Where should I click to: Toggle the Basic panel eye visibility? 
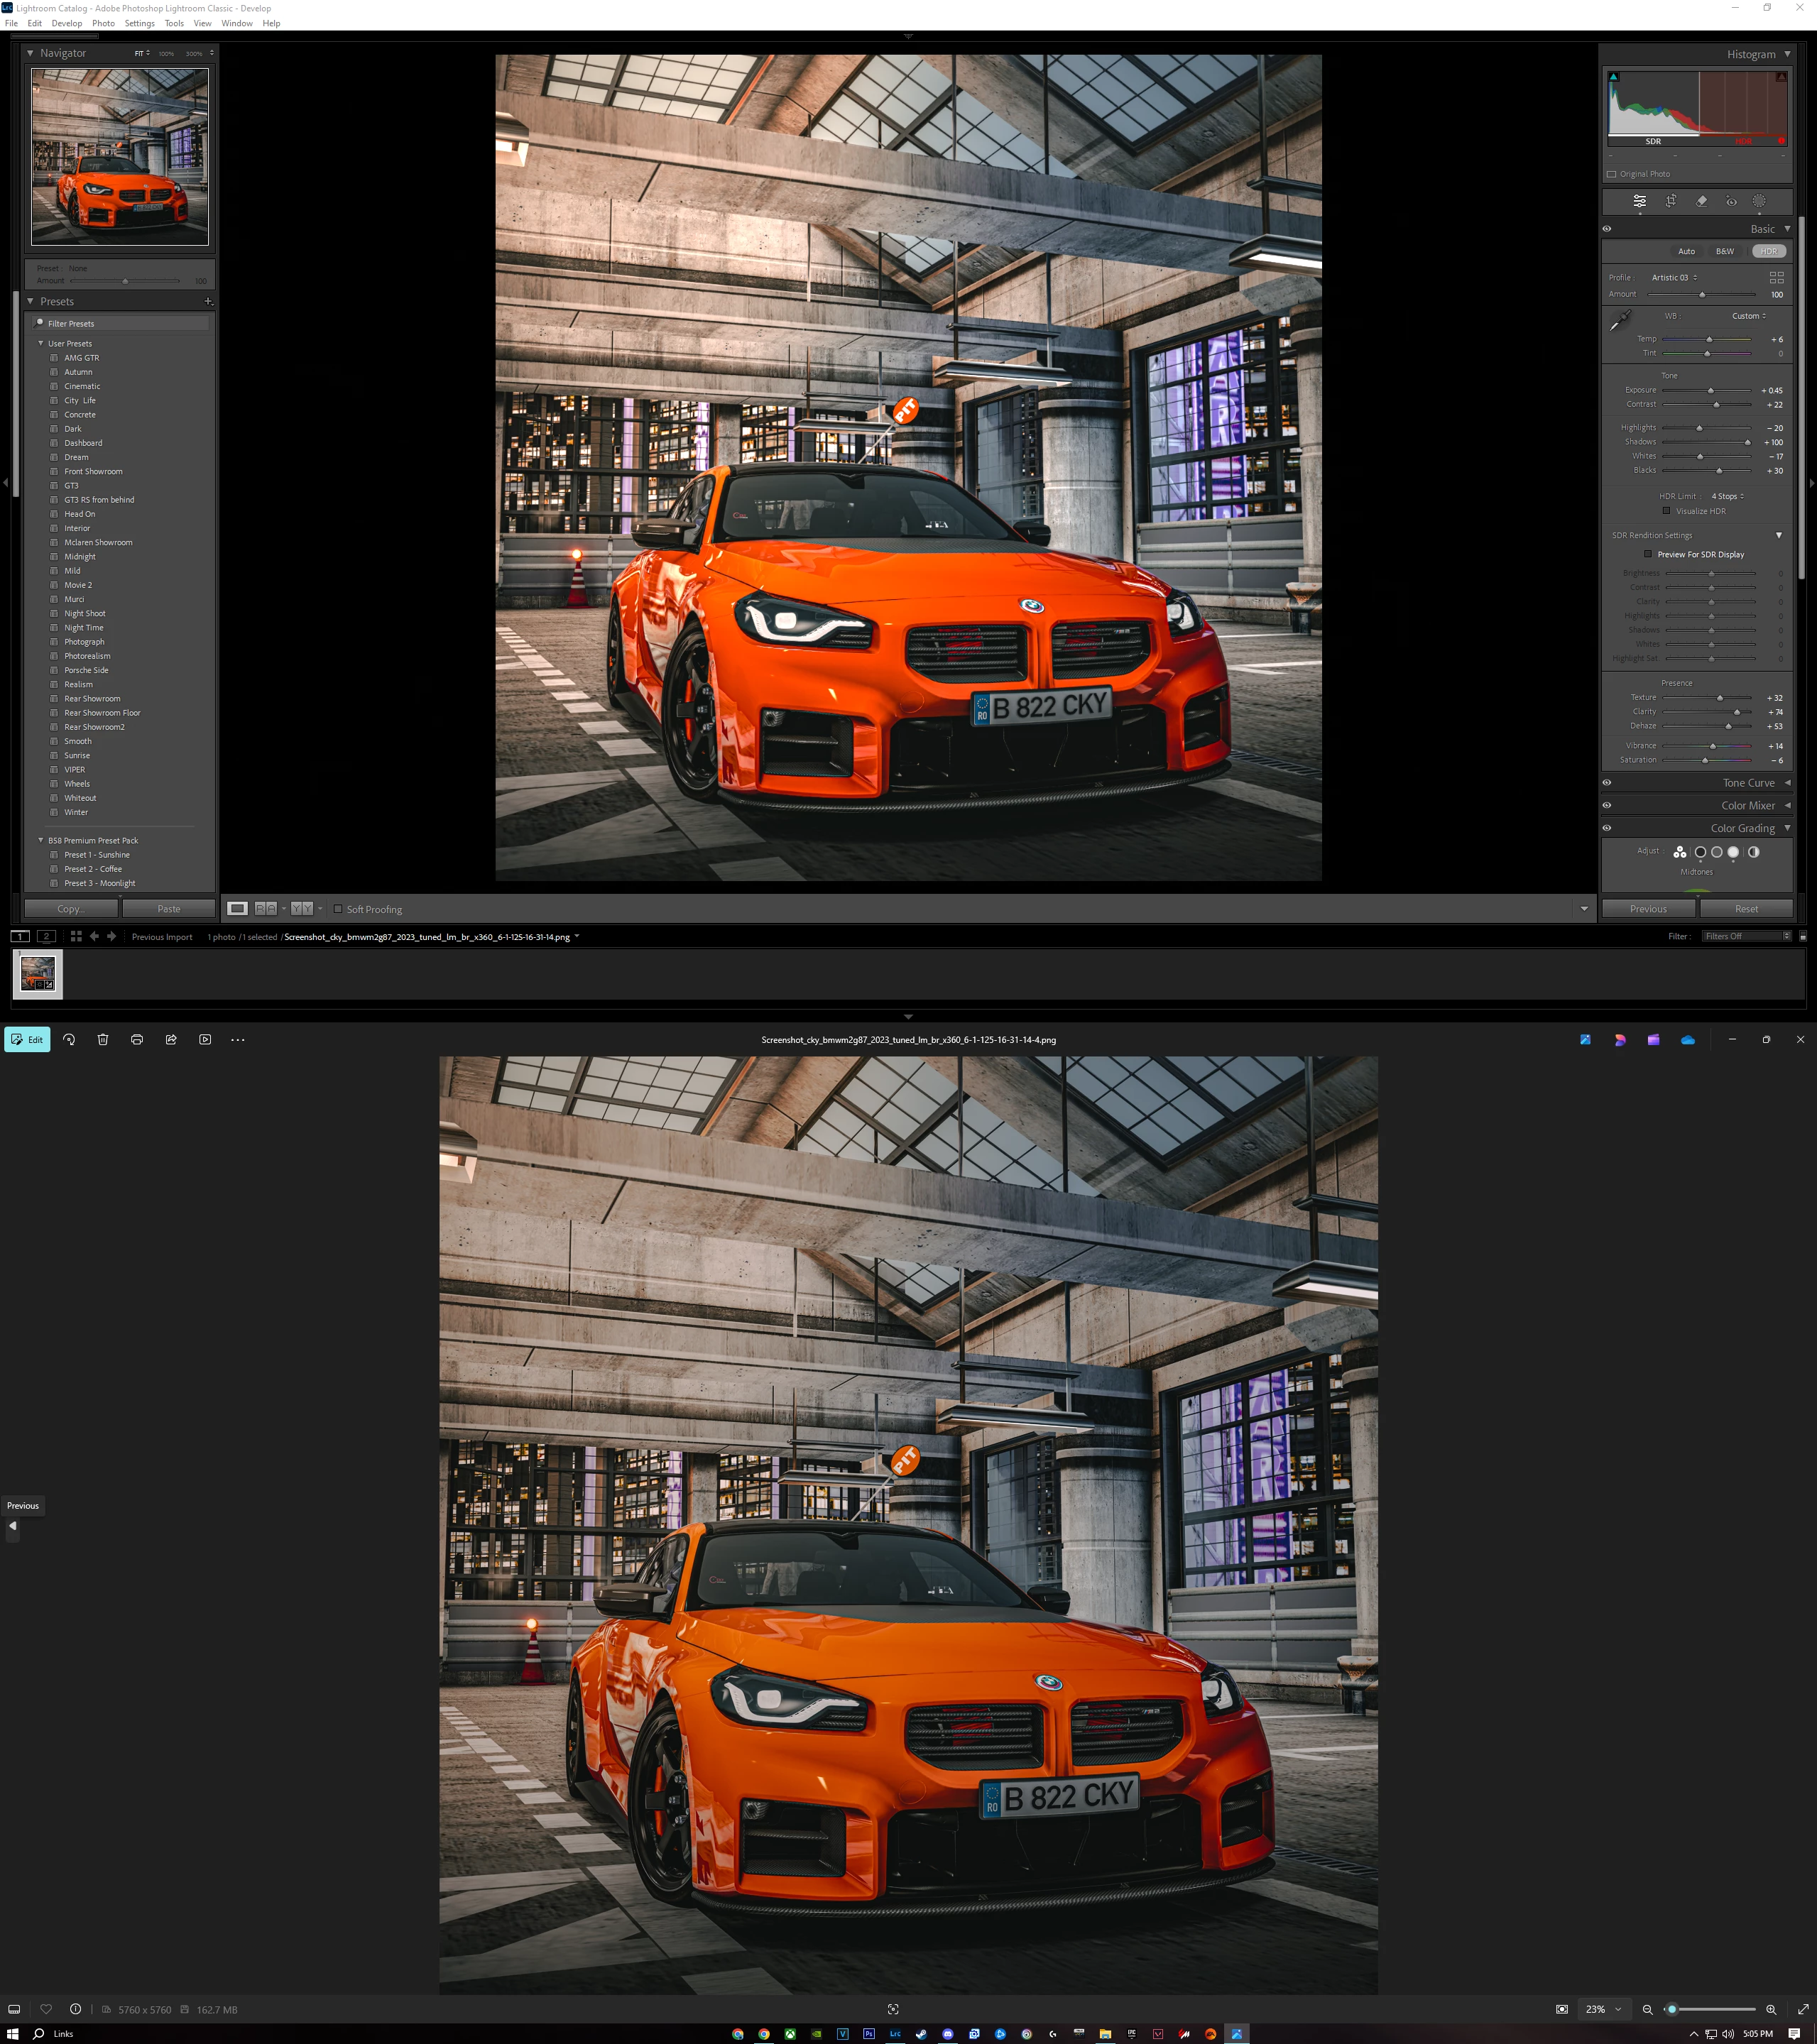[x=1607, y=229]
